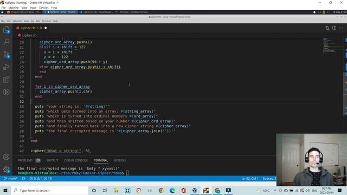Click the ENG language indicator in taskbar
Screen dimensions: 347x195
tap(314, 190)
